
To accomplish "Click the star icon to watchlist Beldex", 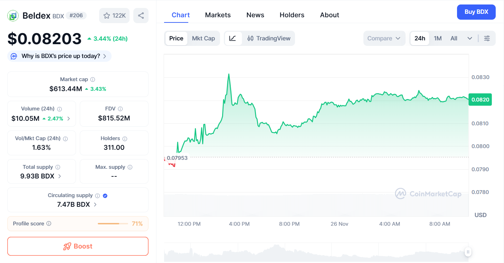I will (107, 15).
